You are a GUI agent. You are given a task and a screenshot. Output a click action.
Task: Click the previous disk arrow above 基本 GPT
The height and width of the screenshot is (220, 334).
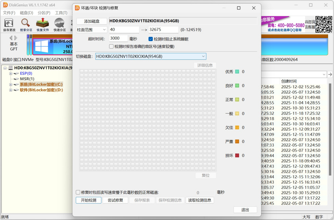tap(11, 38)
